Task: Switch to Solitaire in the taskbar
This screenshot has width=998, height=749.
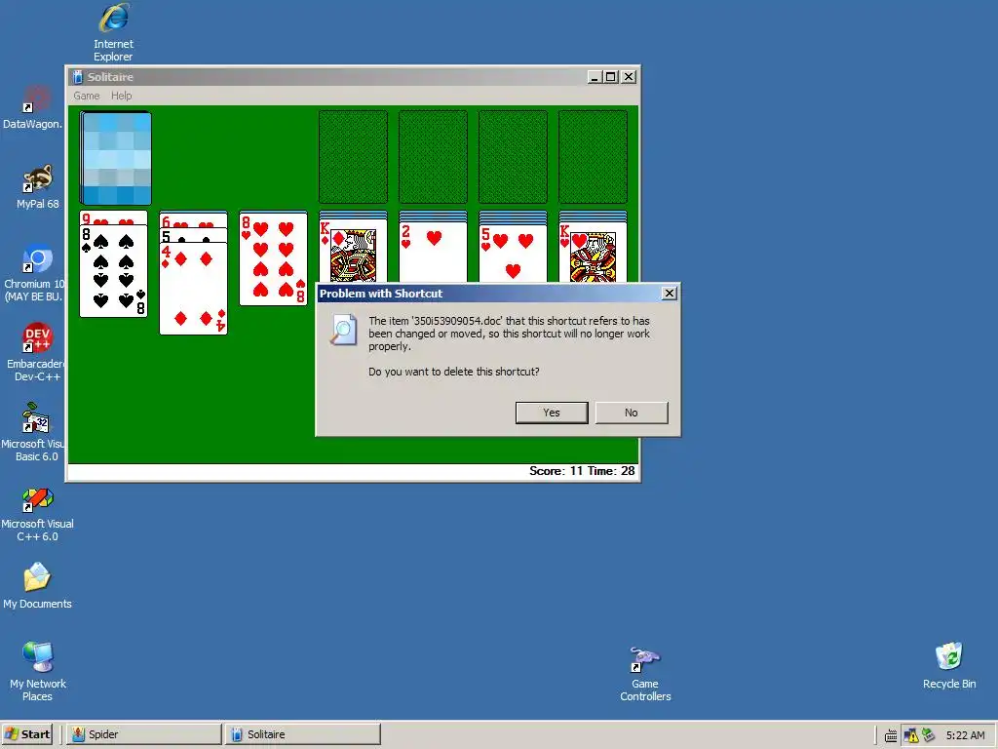Action: pyautogui.click(x=303, y=734)
